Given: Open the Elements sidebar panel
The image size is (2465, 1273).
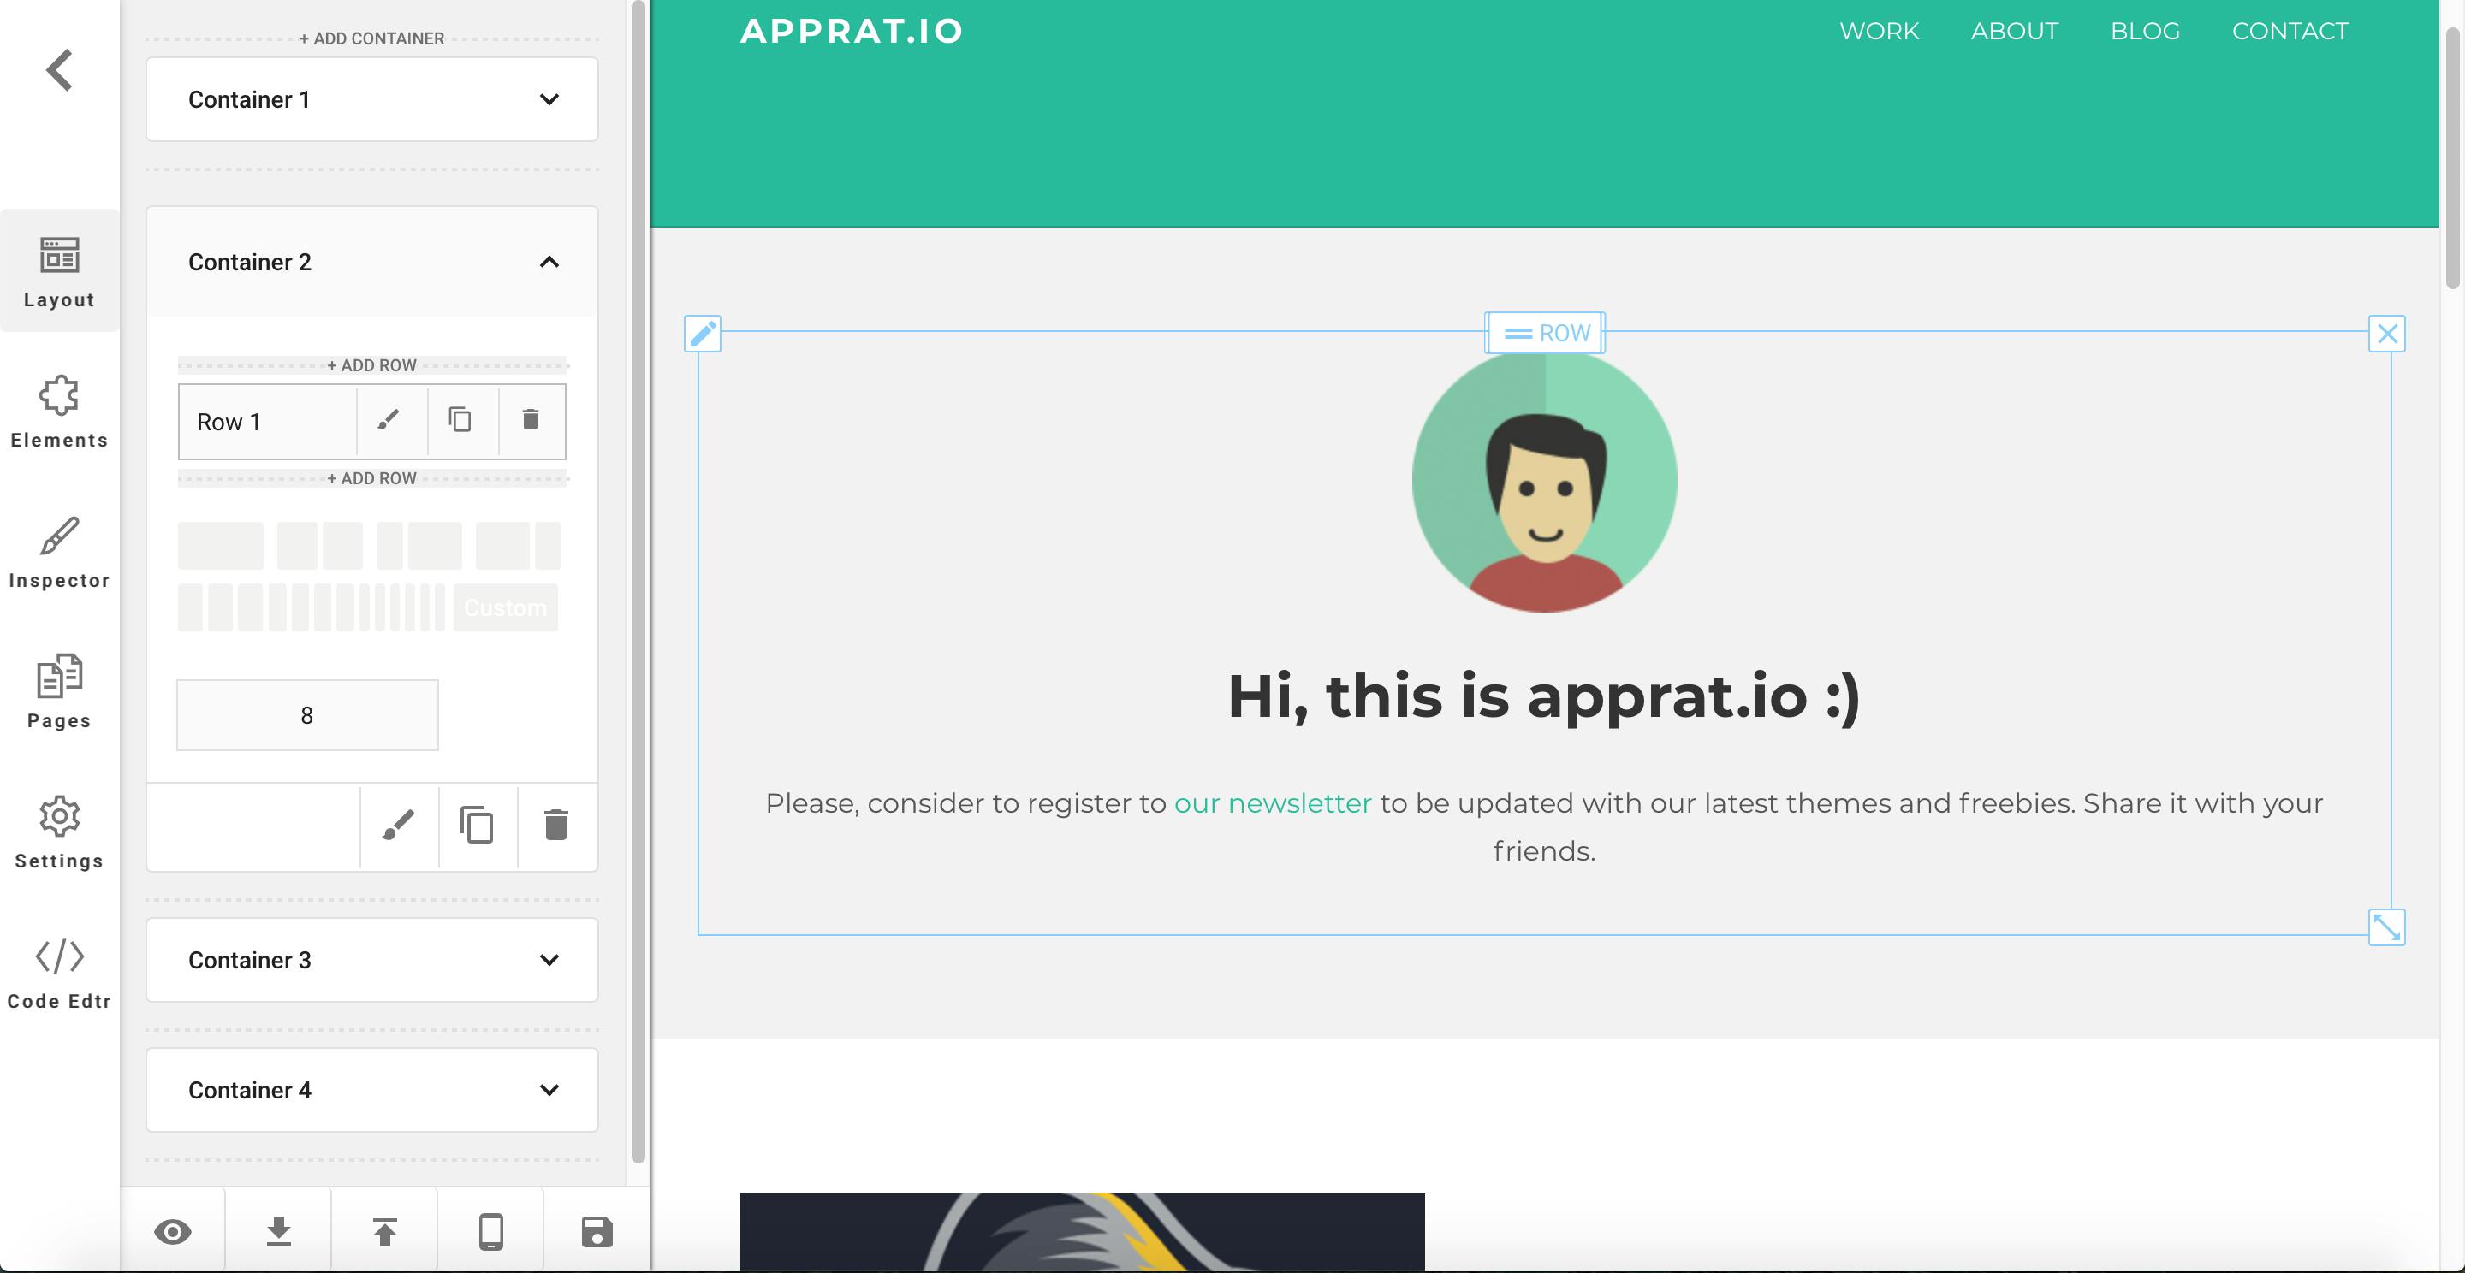Looking at the screenshot, I should click(59, 412).
